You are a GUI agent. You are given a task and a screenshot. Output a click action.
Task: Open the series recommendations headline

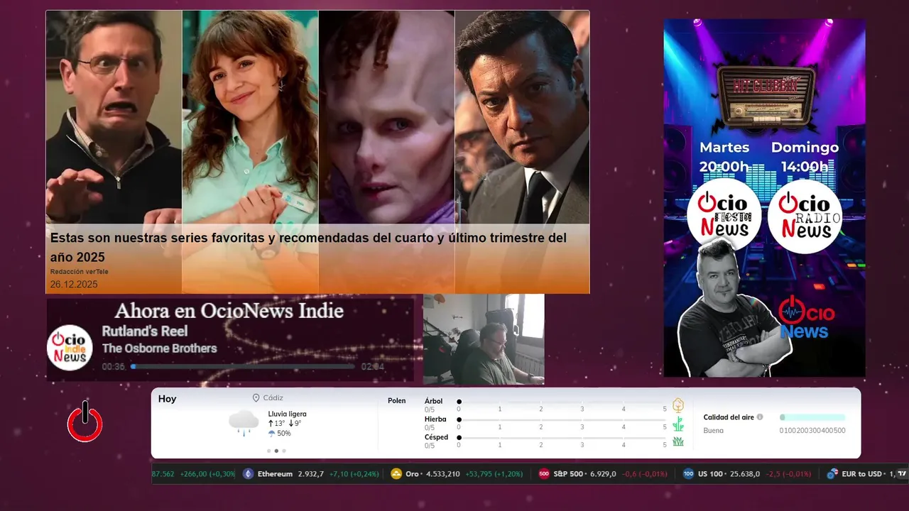(308, 247)
